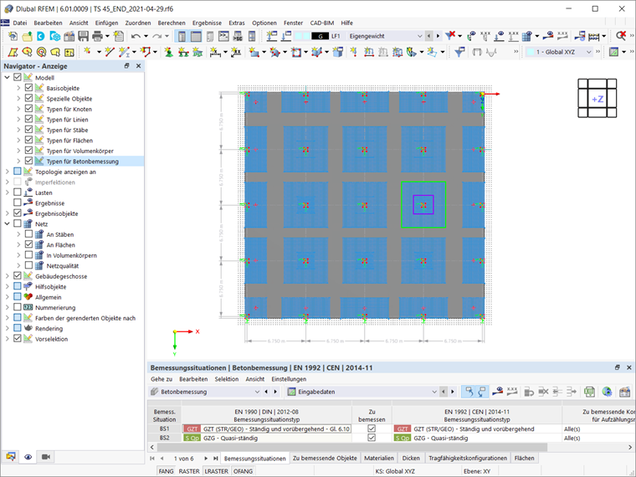Click the New model icon
Viewport: 636px width, 477px height.
coord(13,36)
